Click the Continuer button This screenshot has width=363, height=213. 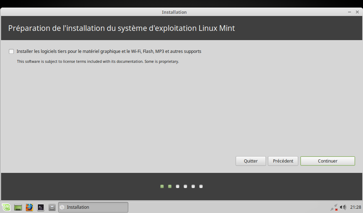click(327, 161)
